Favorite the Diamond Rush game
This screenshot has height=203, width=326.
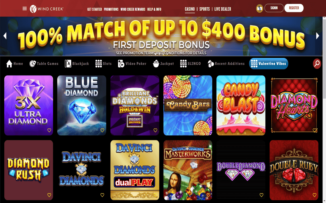click(x=49, y=195)
